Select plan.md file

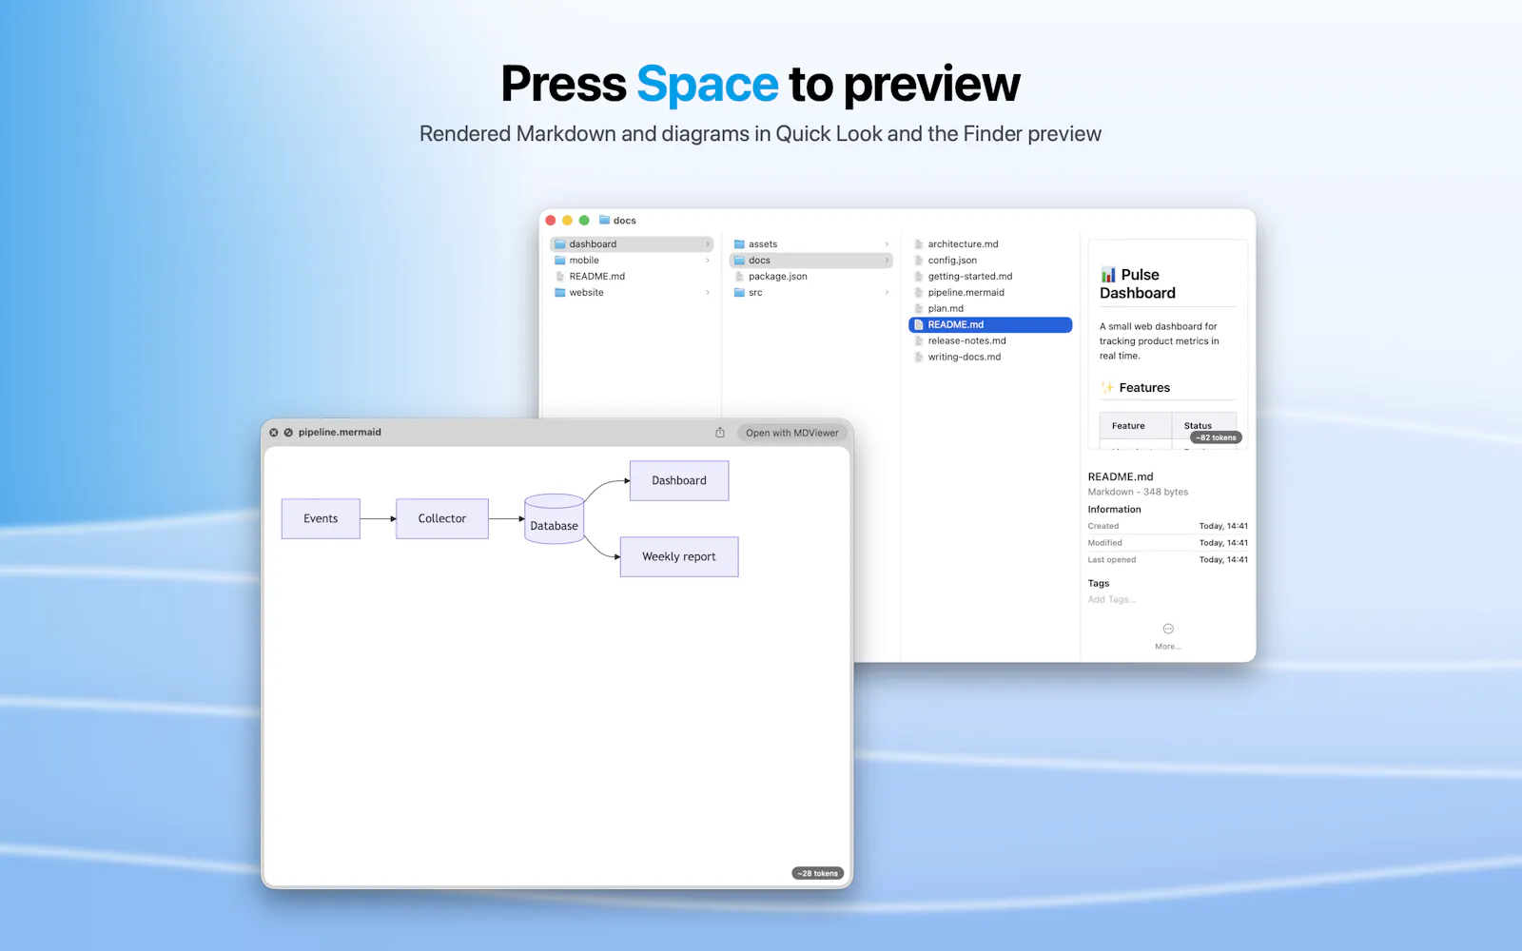990,309
